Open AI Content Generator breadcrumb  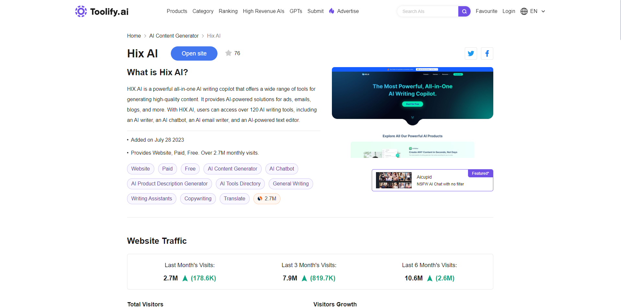pos(174,36)
